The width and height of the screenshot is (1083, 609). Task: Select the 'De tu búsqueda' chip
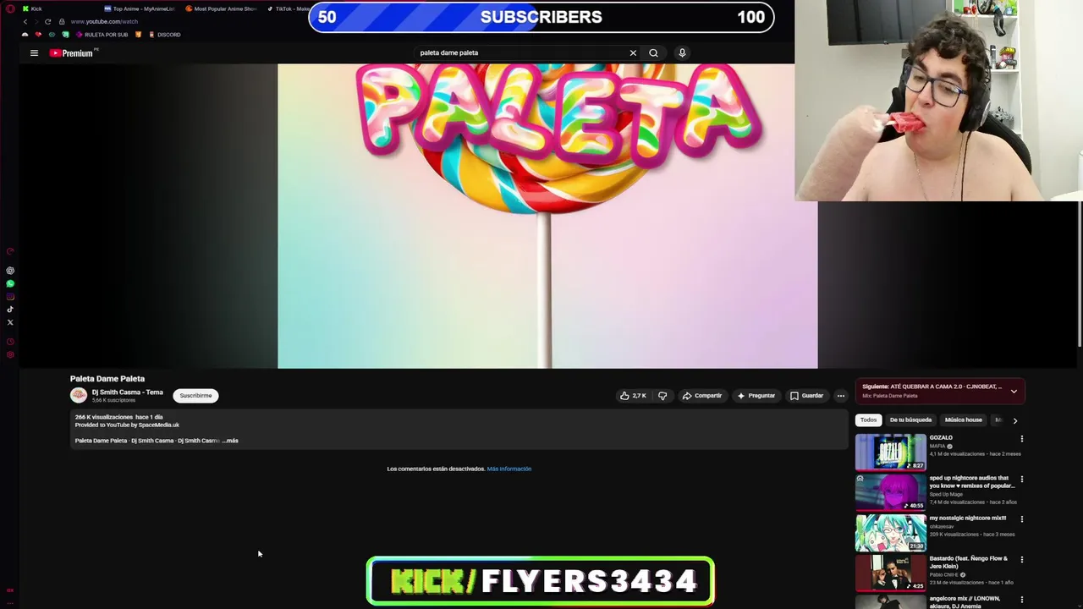[910, 420]
